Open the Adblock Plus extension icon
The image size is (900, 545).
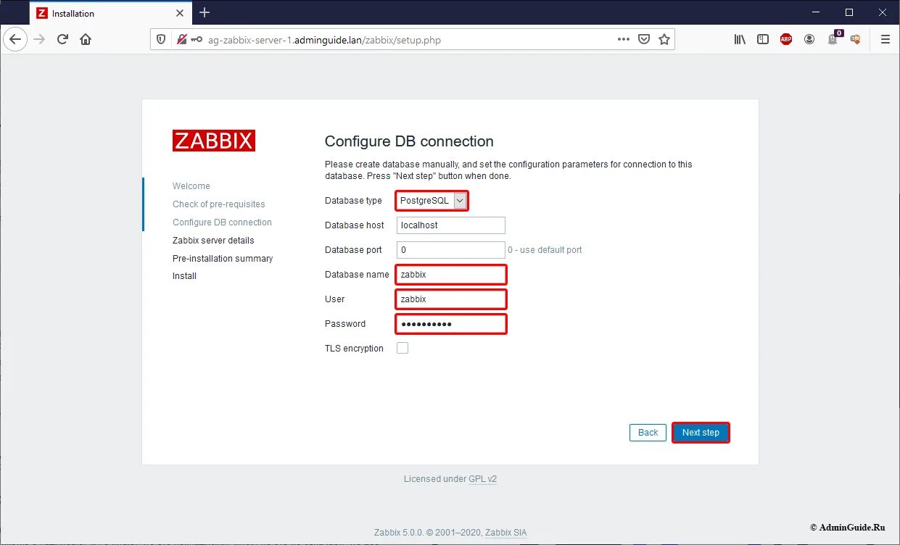coord(786,40)
